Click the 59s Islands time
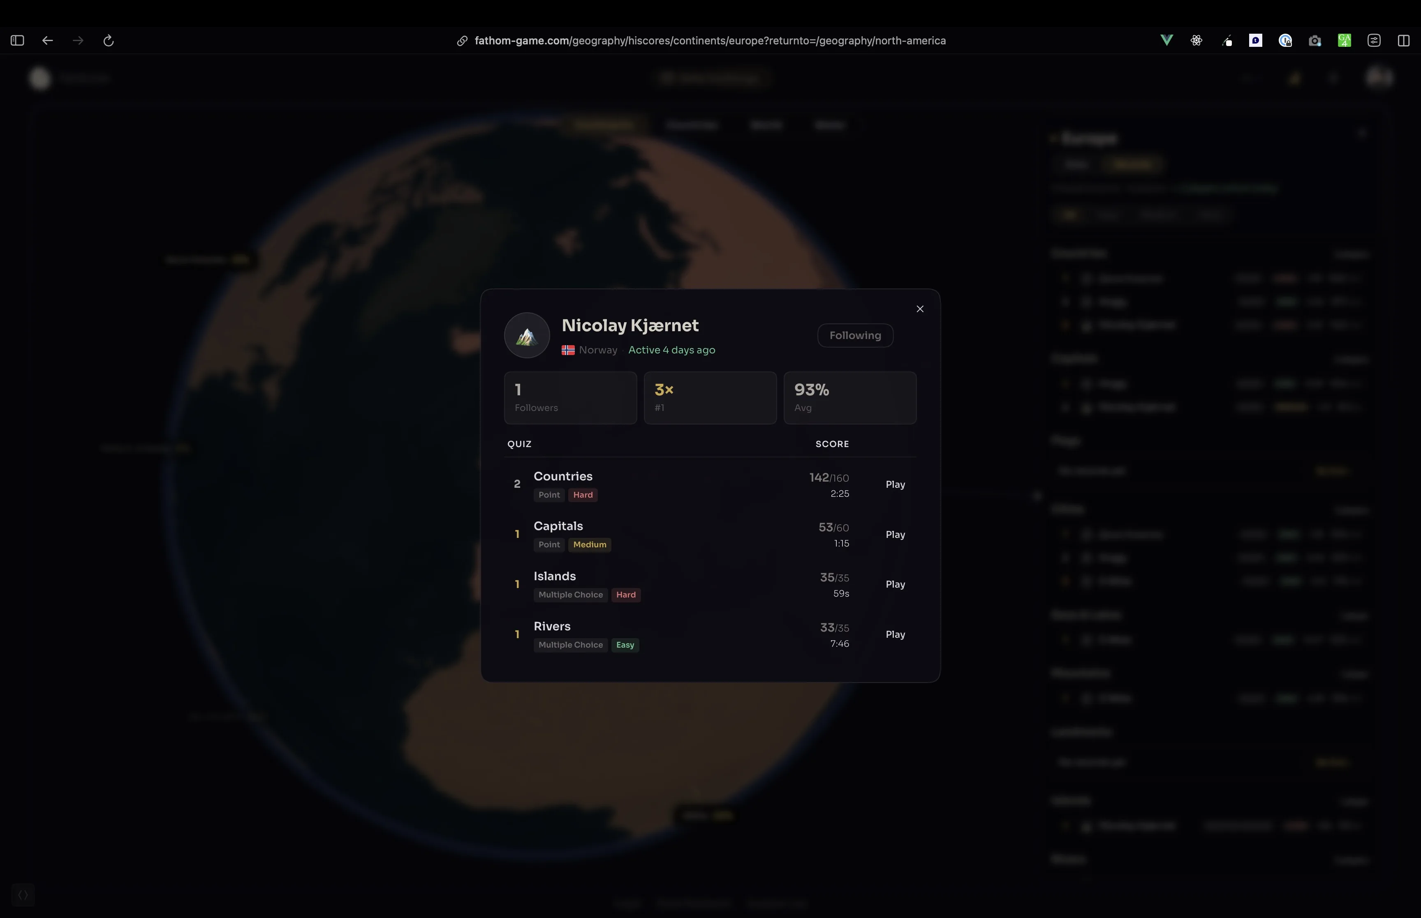 tap(841, 594)
